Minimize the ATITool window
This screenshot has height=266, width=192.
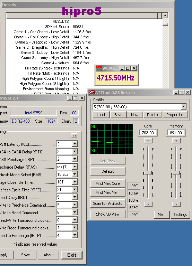tap(176, 93)
